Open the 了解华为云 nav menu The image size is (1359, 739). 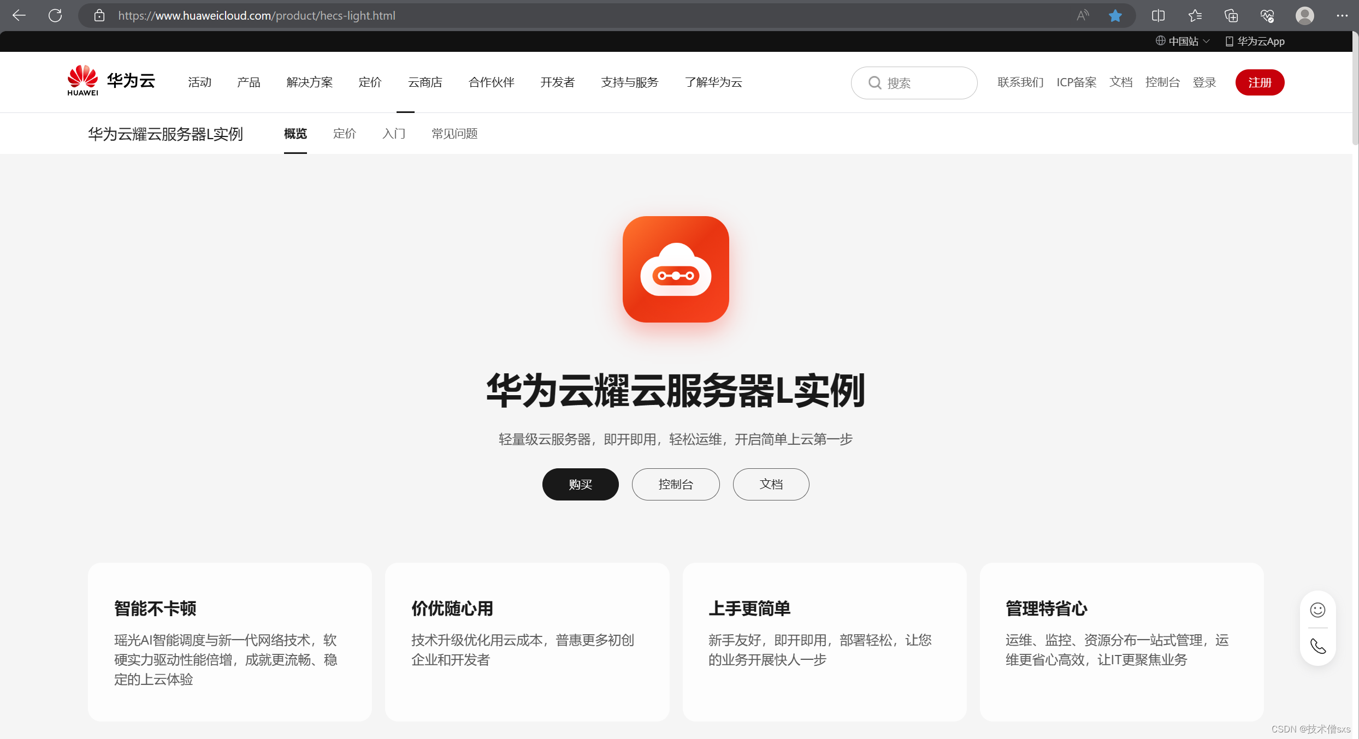point(713,82)
